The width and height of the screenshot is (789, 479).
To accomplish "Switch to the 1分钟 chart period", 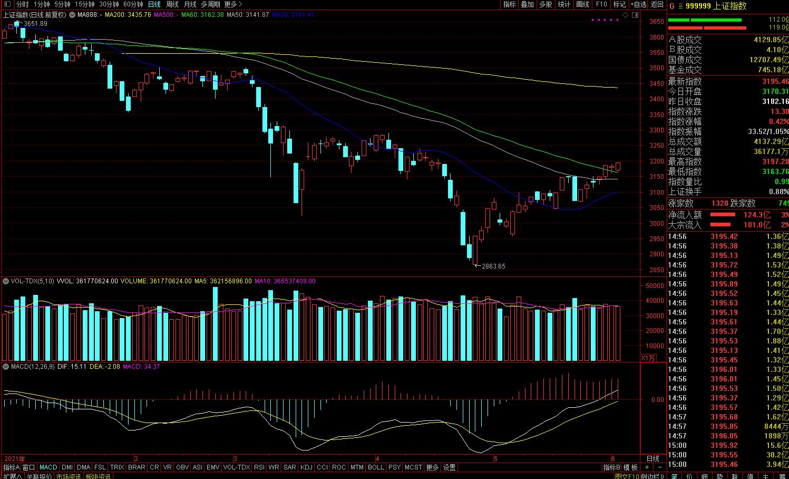I will [42, 4].
